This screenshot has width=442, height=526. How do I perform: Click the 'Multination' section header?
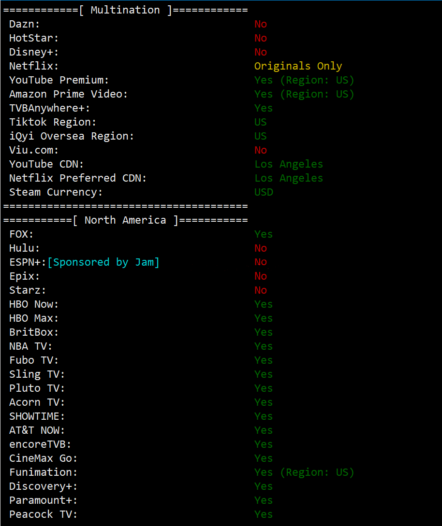click(x=125, y=10)
